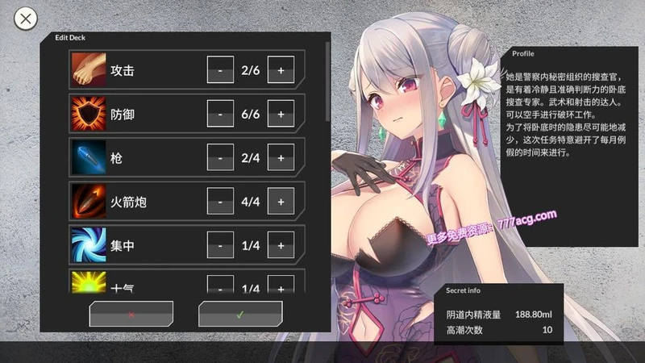Screen dimensions: 645x363
Task: Click the 火箭炮 card name
Action: pos(128,202)
